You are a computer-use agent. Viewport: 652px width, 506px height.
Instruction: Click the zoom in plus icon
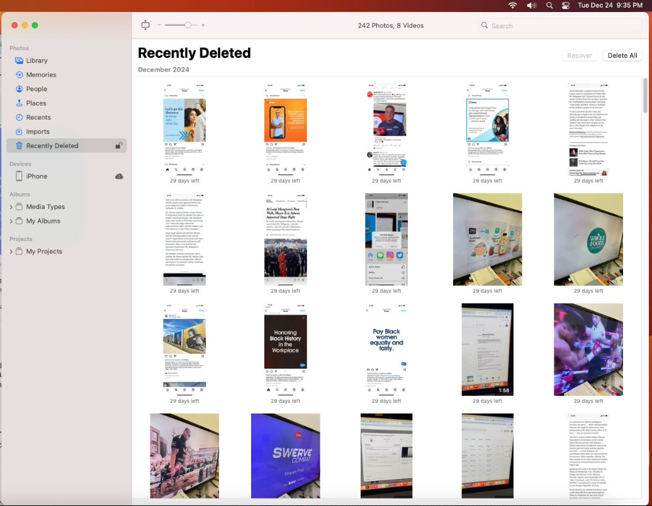coord(203,25)
